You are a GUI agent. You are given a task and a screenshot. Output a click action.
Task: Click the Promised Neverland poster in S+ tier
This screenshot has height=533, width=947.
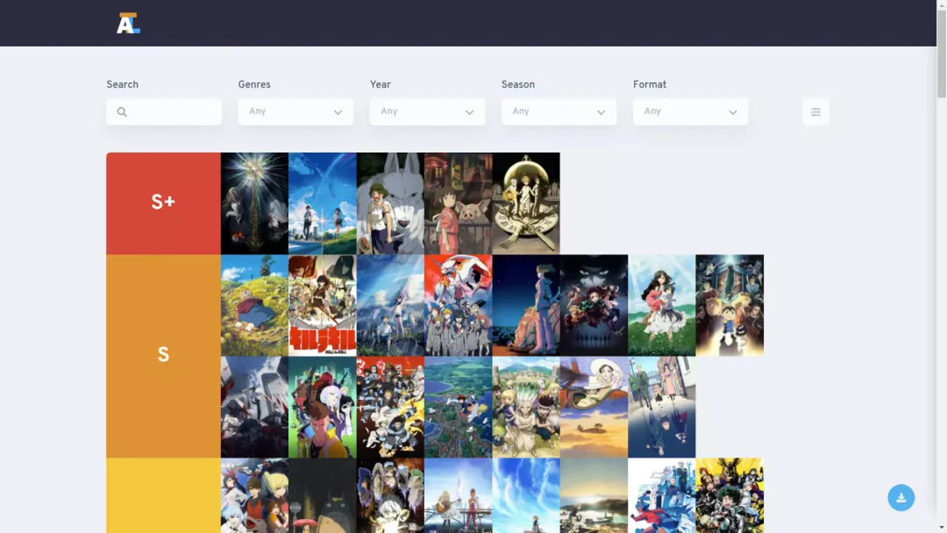tap(526, 203)
